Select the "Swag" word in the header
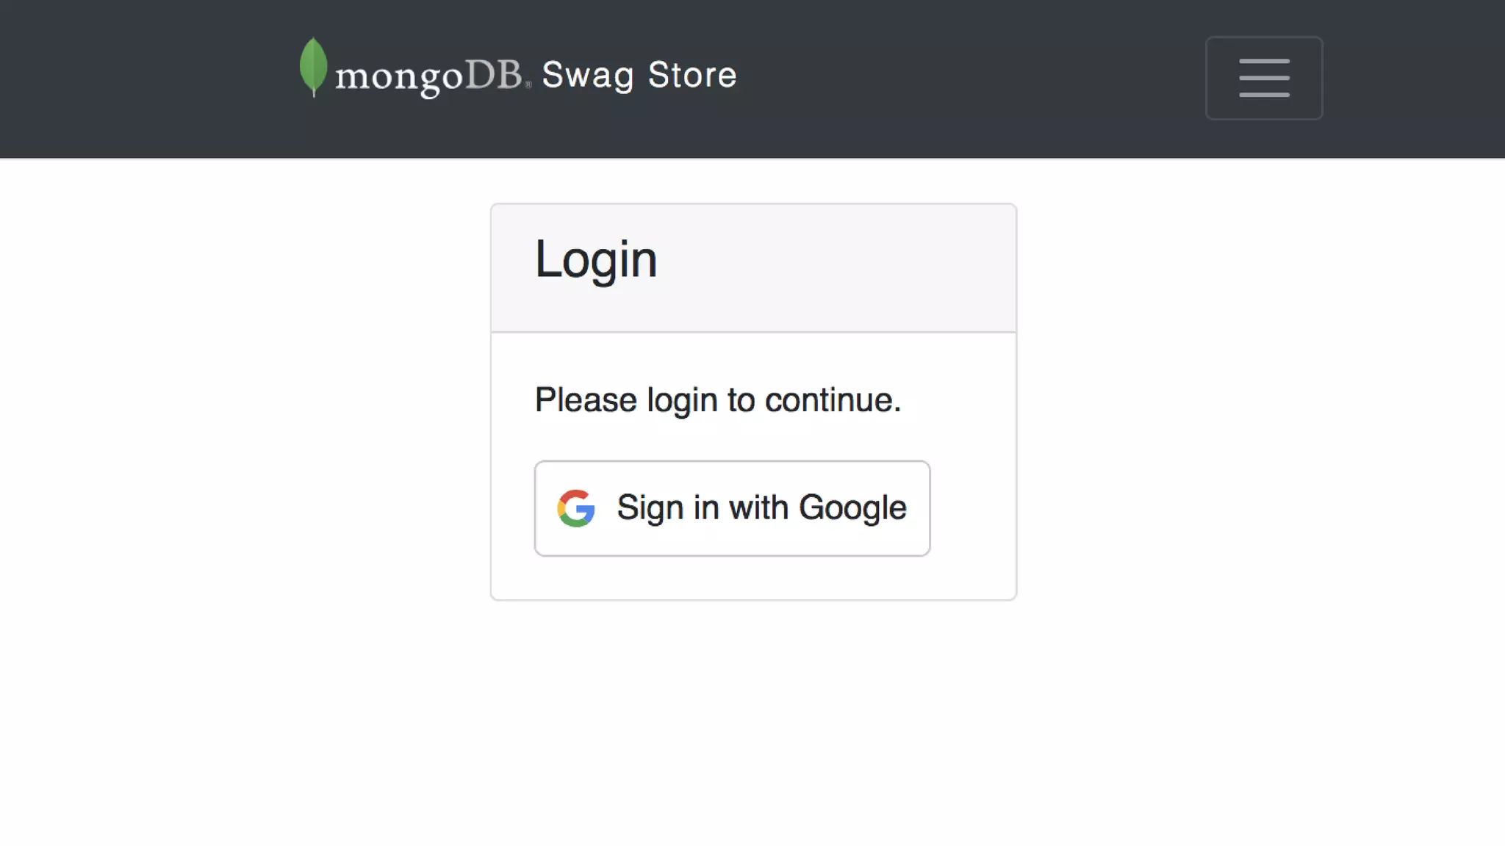Screen dimensions: 1505x846 (588, 76)
